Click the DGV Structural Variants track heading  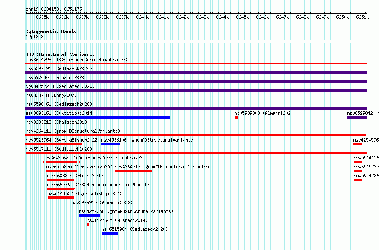click(x=60, y=54)
